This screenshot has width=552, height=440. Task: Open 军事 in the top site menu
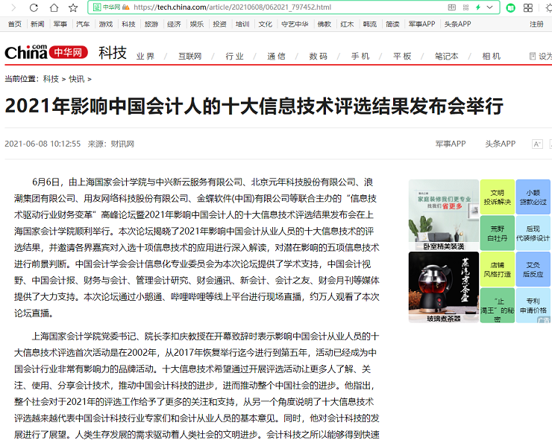[60, 24]
